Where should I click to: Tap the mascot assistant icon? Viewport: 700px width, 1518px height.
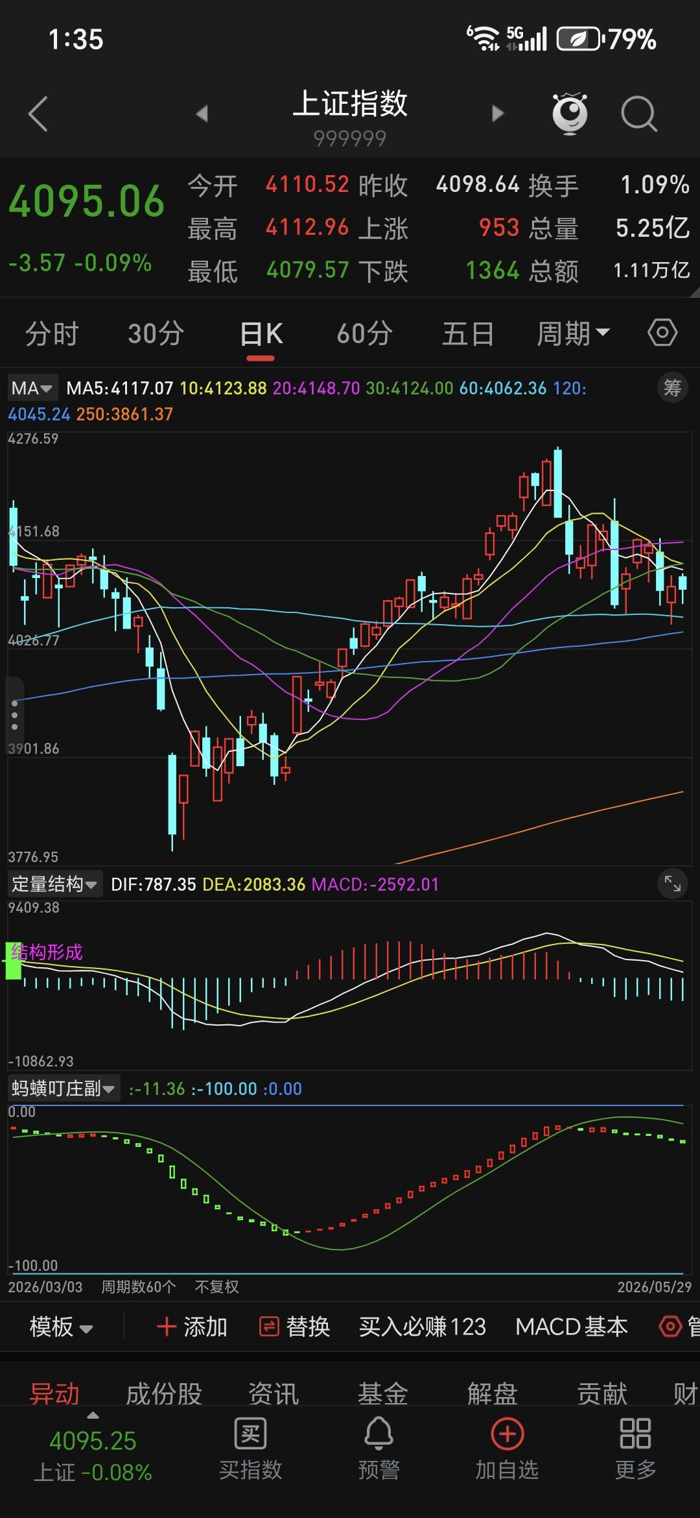(570, 114)
